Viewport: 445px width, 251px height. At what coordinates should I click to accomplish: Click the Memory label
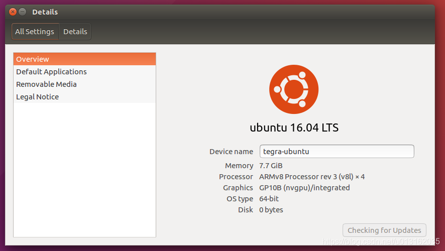(239, 166)
